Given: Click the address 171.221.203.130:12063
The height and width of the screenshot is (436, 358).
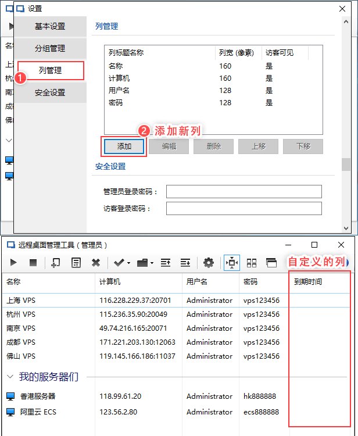Looking at the screenshot, I should click(137, 342).
